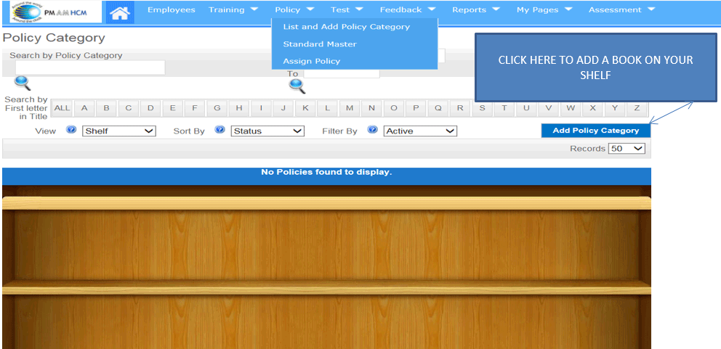Expand the Filter By Active dropdown
This screenshot has height=349, width=721.
(420, 131)
